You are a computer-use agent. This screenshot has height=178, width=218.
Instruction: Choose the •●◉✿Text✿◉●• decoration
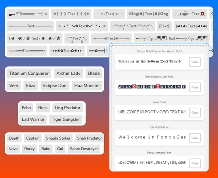[x=67, y=51]
